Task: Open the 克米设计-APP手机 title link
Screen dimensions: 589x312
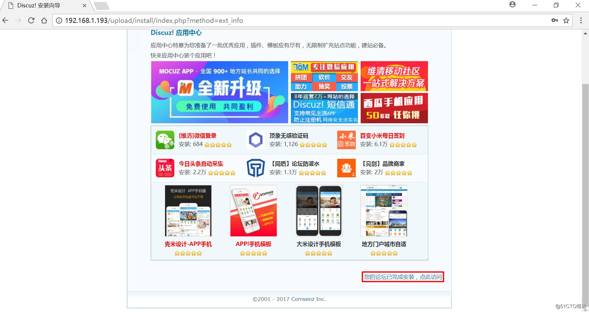Action: pos(188,244)
